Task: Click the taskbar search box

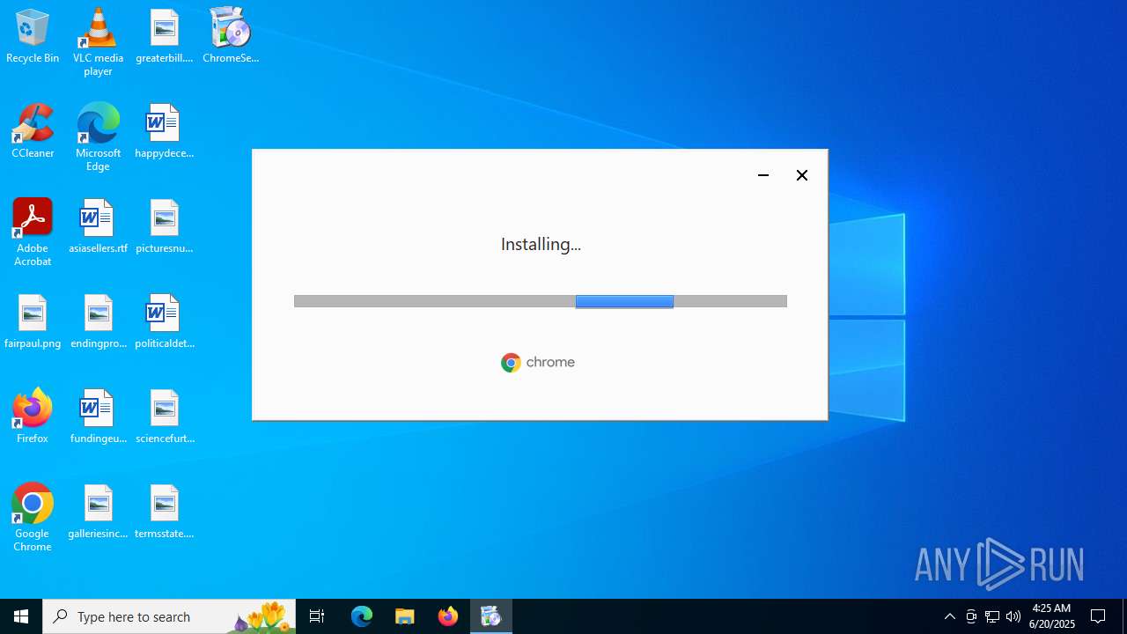Action: click(x=169, y=616)
